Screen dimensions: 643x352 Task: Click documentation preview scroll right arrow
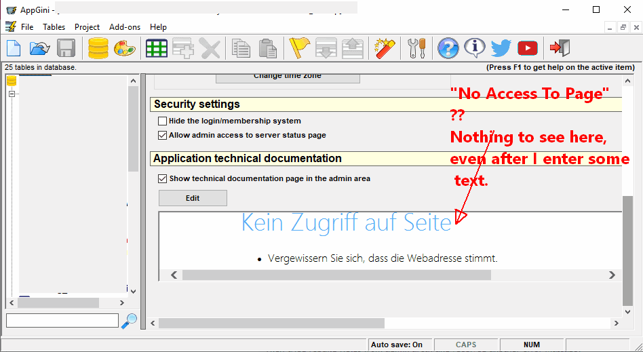click(x=612, y=275)
